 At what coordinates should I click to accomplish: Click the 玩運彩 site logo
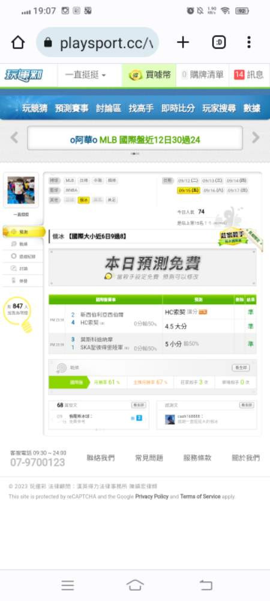pyautogui.click(x=24, y=75)
